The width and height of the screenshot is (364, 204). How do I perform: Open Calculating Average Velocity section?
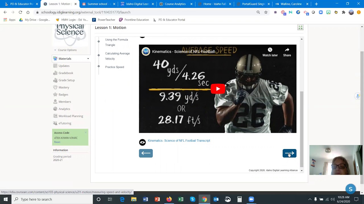point(117,56)
